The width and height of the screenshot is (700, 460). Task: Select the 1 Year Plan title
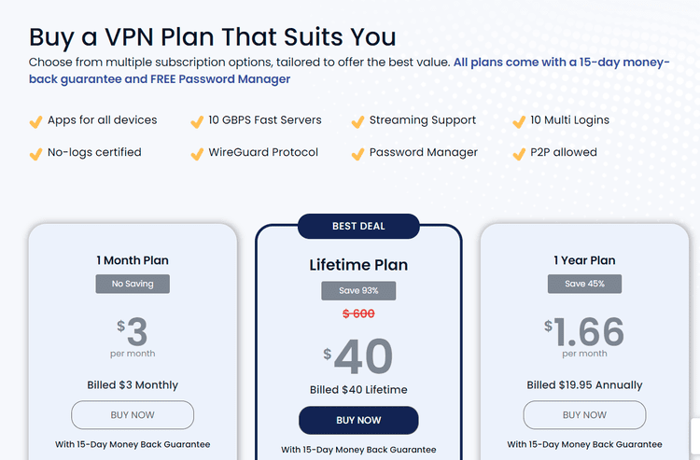pyautogui.click(x=584, y=260)
